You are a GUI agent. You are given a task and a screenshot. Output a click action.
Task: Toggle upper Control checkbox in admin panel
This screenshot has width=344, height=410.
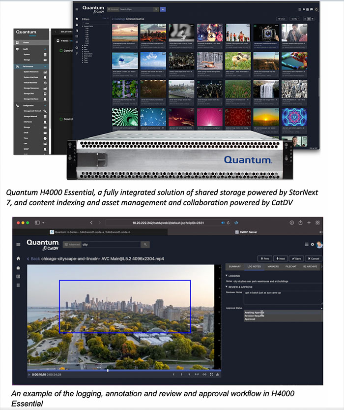61,51
